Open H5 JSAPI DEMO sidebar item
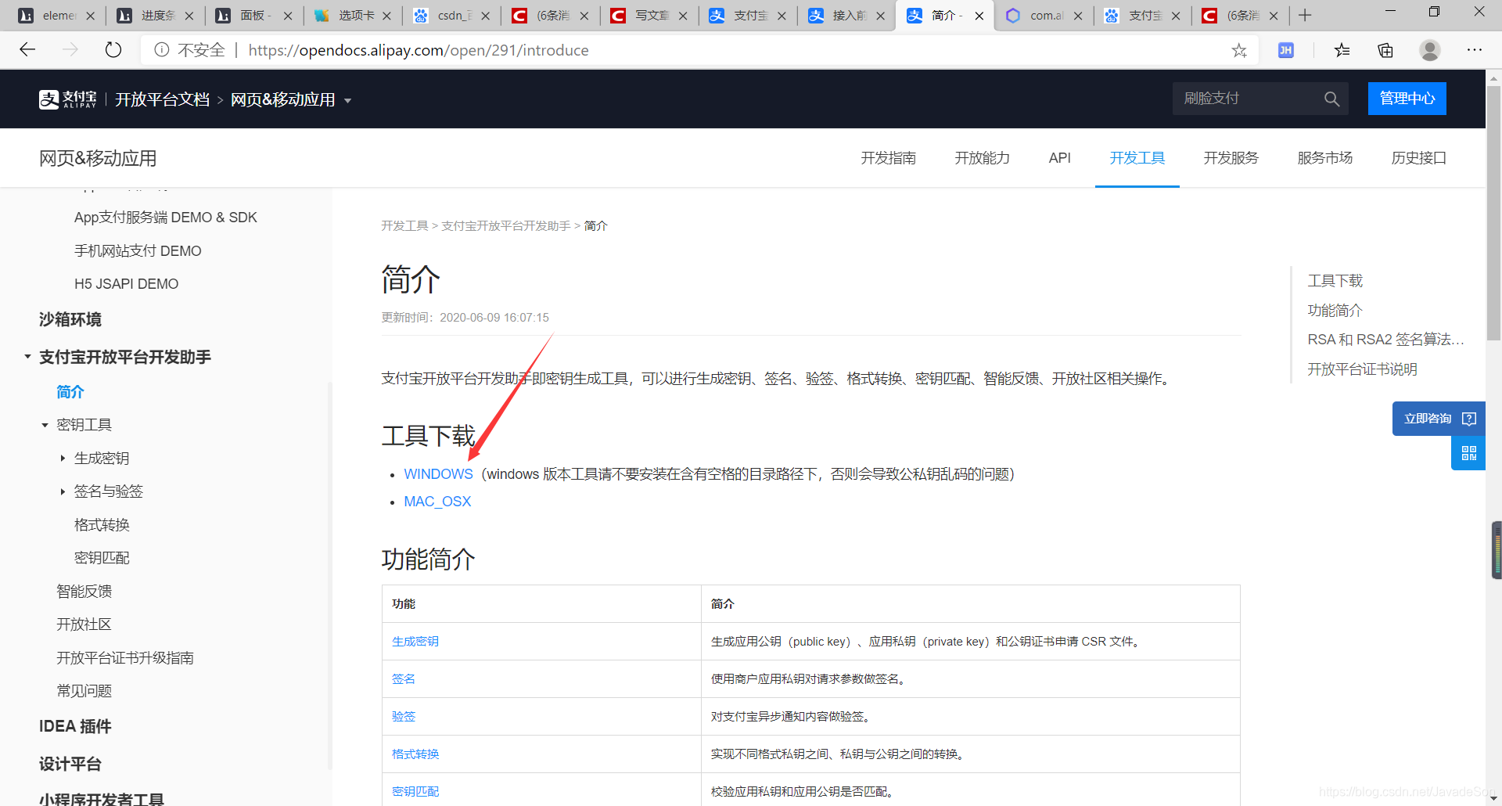1502x806 pixels. click(126, 284)
